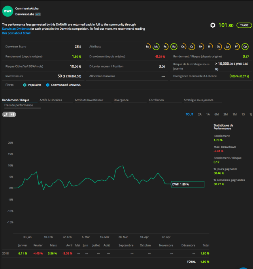Click the Mars 2018 return 3.56 %

(52, 254)
